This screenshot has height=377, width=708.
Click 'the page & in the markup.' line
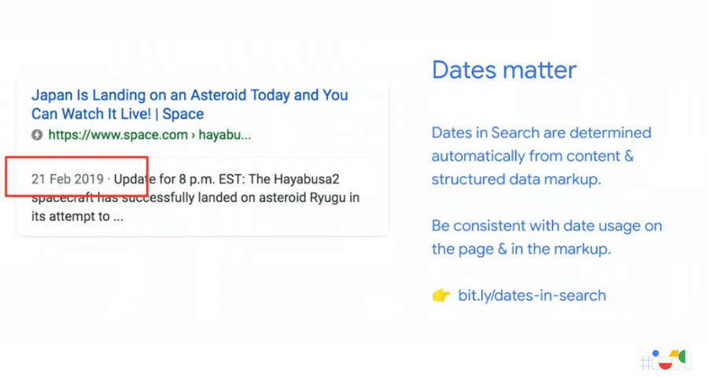tap(521, 249)
